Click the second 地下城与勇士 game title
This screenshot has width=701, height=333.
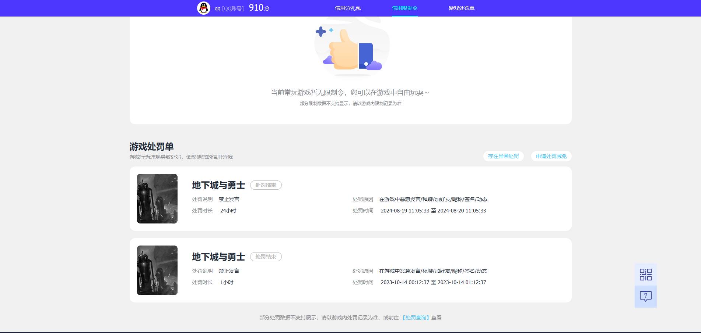(x=218, y=257)
